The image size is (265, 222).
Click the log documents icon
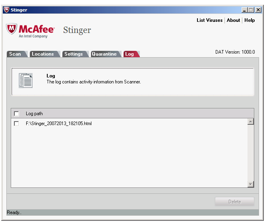26,81
